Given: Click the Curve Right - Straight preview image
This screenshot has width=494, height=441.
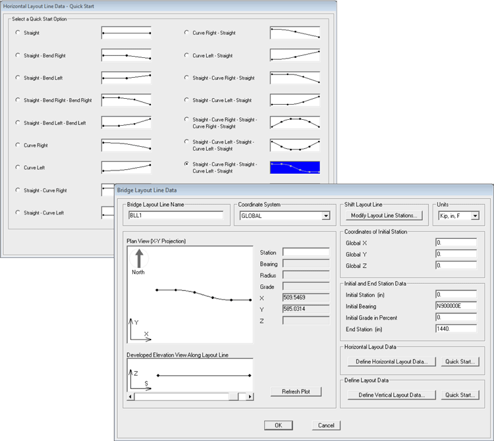Looking at the screenshot, I should tap(294, 33).
